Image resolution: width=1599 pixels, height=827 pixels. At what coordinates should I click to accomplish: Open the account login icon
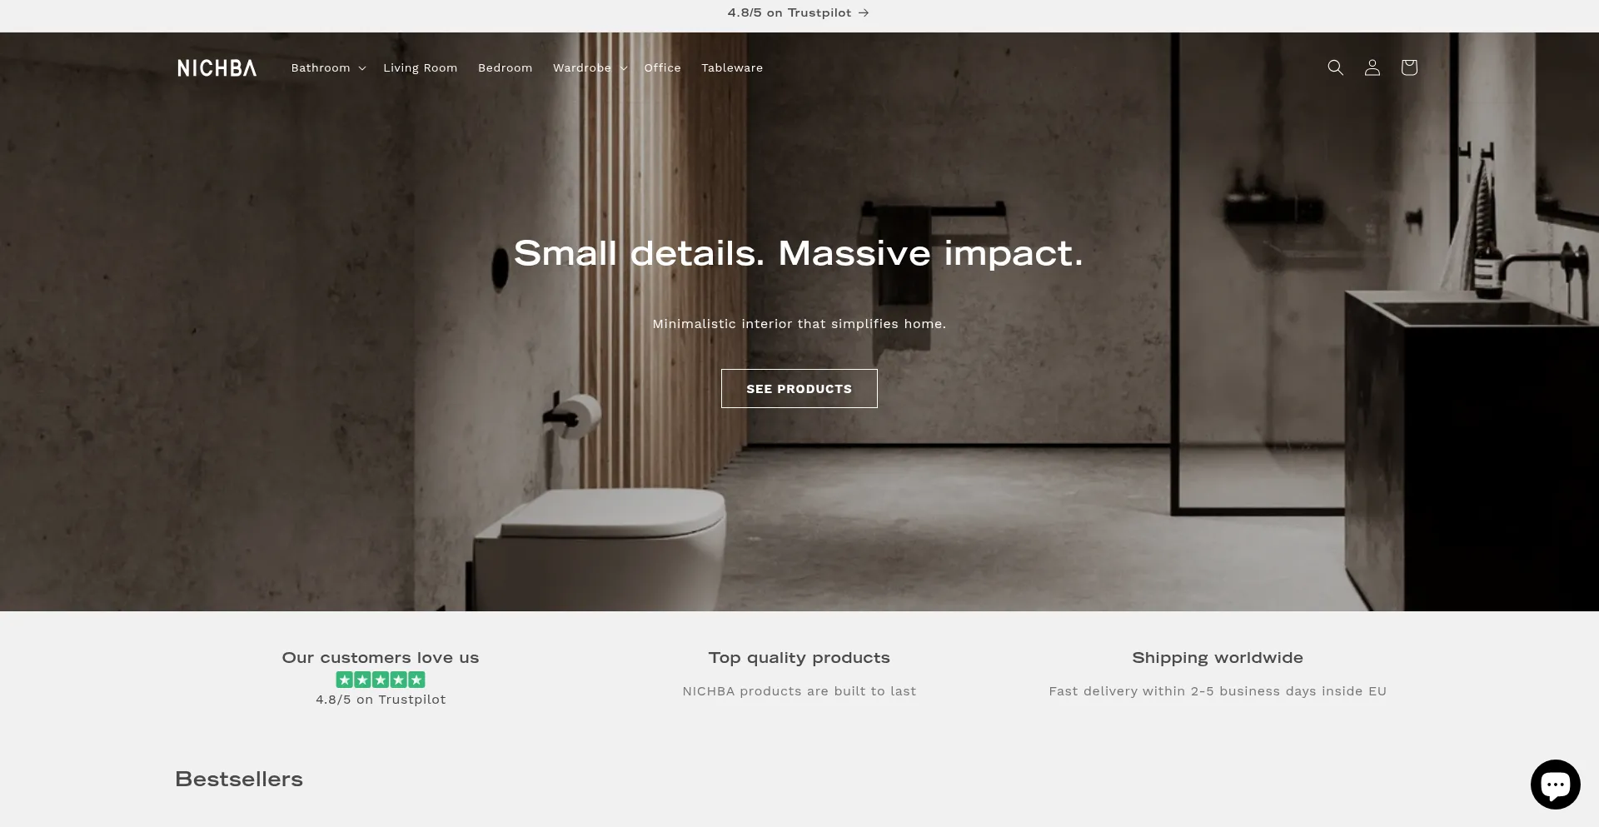coord(1372,67)
